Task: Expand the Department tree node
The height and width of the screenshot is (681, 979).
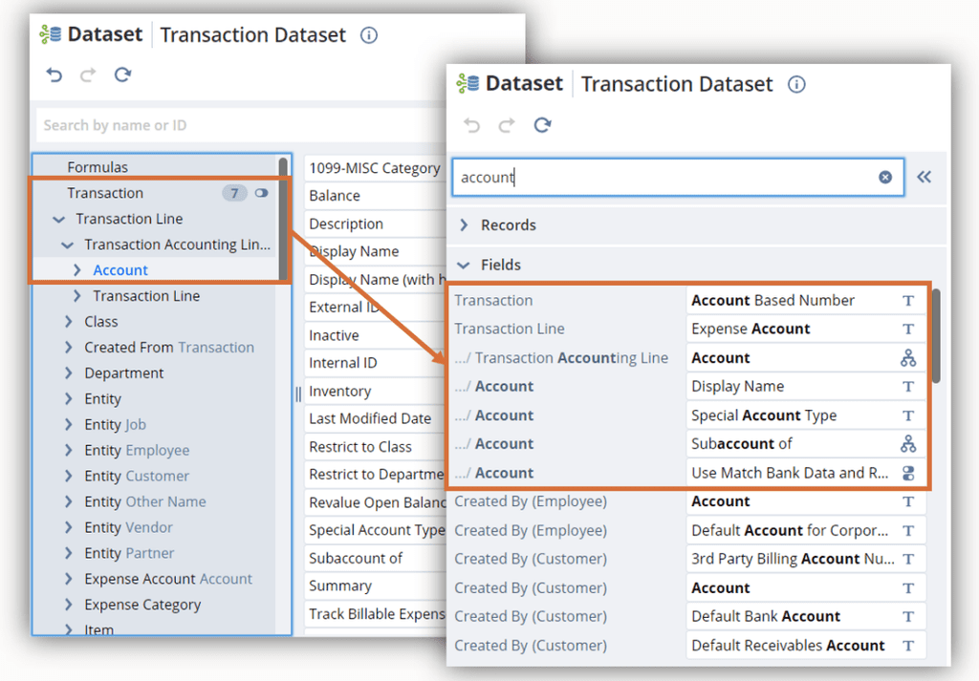Action: point(69,373)
